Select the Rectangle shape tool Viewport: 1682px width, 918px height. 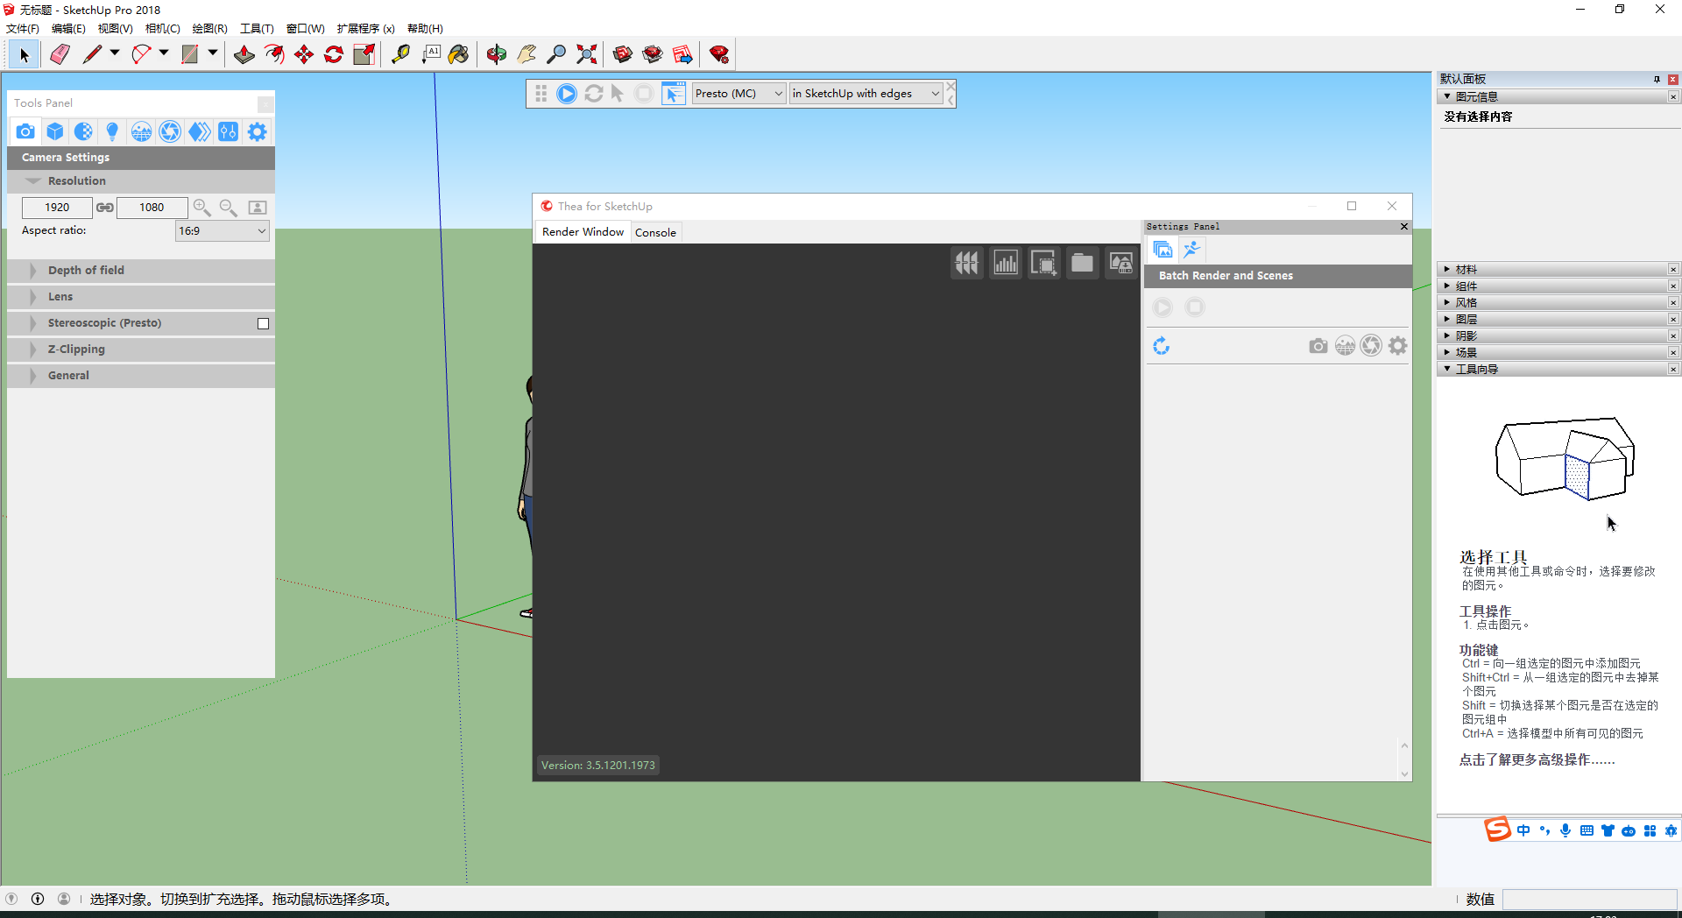coord(190,54)
